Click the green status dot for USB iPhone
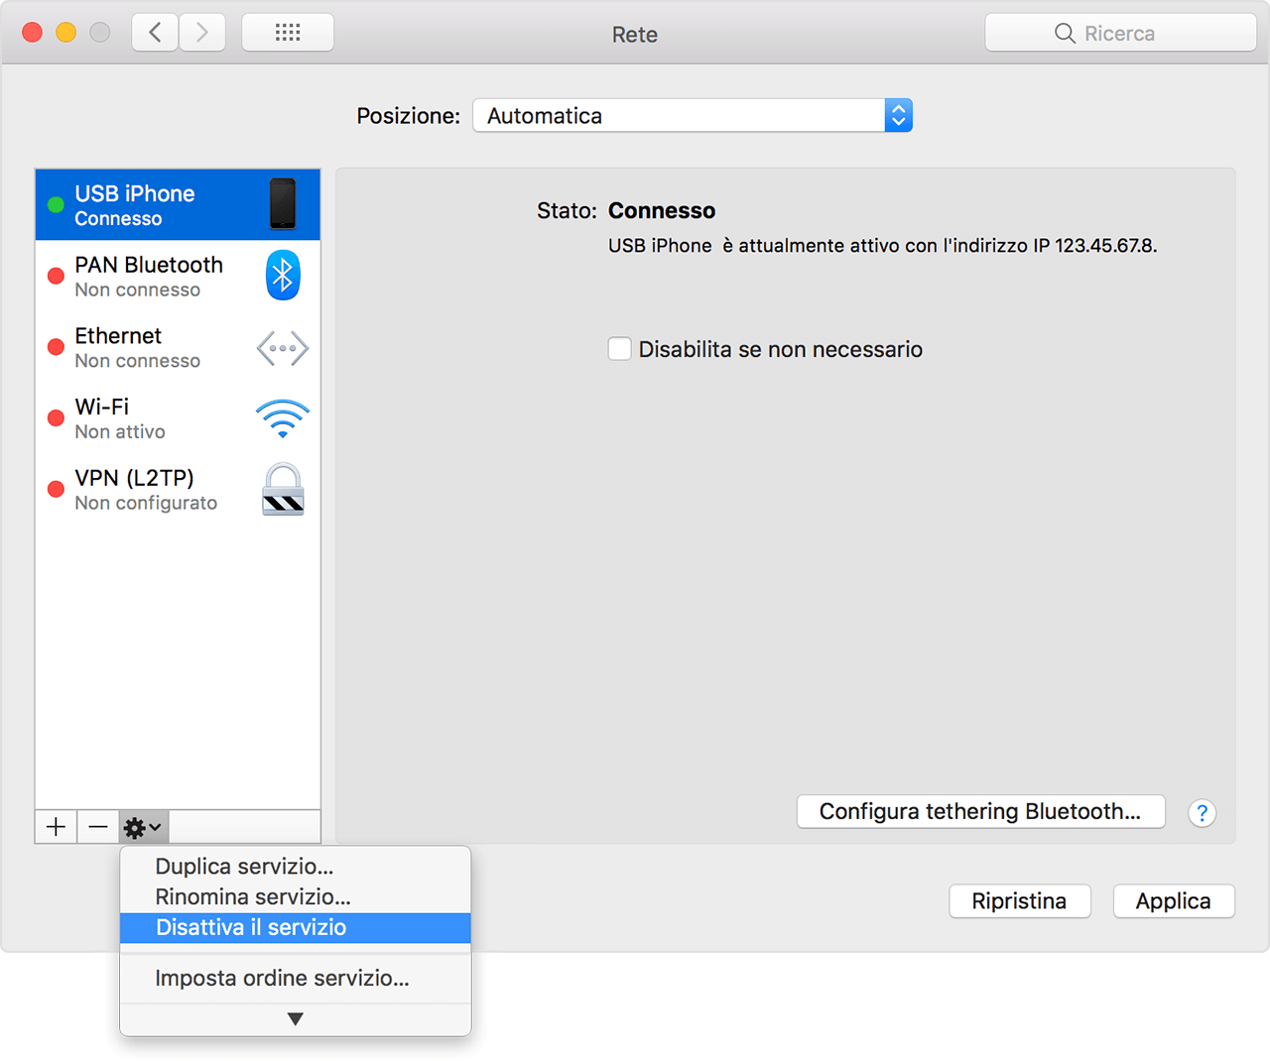 [56, 204]
